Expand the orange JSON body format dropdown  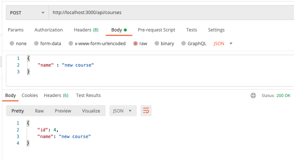[223, 44]
